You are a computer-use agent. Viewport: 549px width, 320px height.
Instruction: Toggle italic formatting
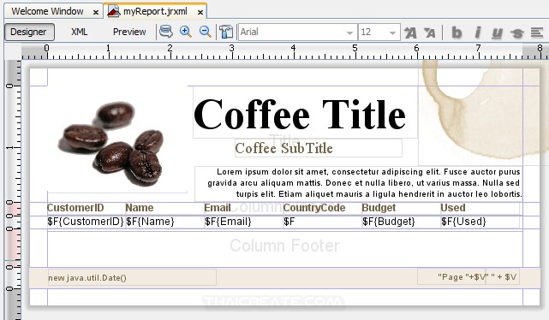coord(478,33)
